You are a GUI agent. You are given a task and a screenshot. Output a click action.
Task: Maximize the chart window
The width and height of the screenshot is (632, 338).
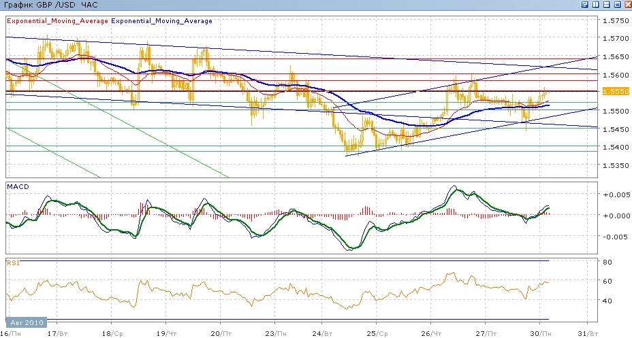[616, 5]
